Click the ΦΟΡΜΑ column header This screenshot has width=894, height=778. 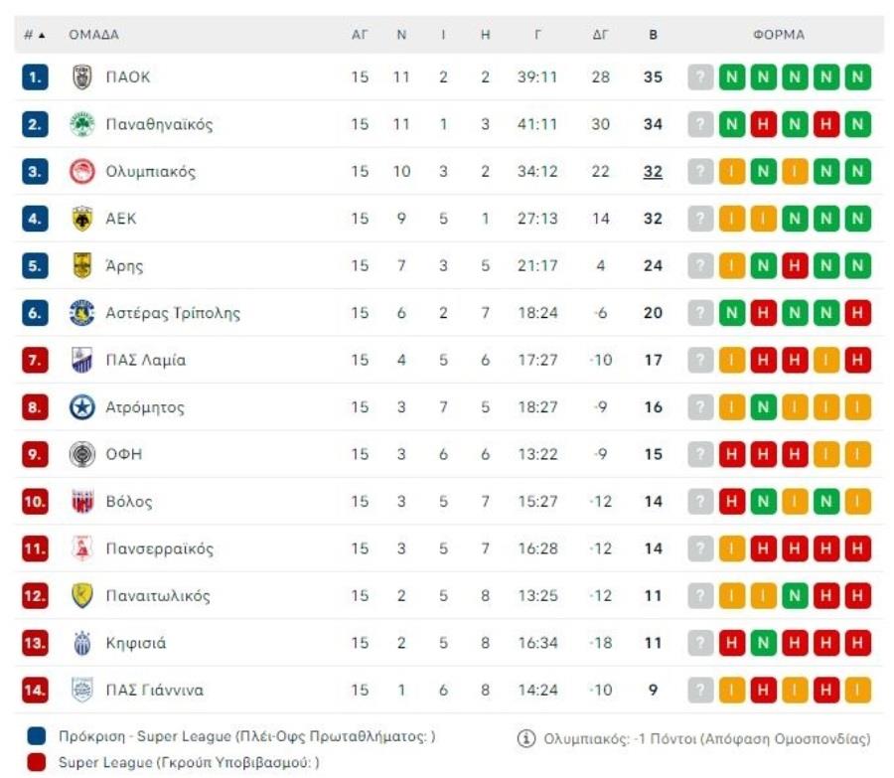click(x=779, y=35)
